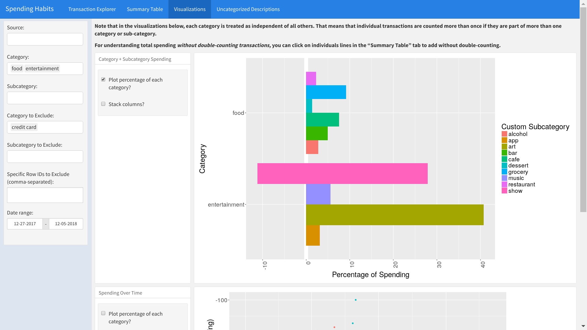Uncheck Plot percentage of each category in Category Spending

(x=103, y=79)
